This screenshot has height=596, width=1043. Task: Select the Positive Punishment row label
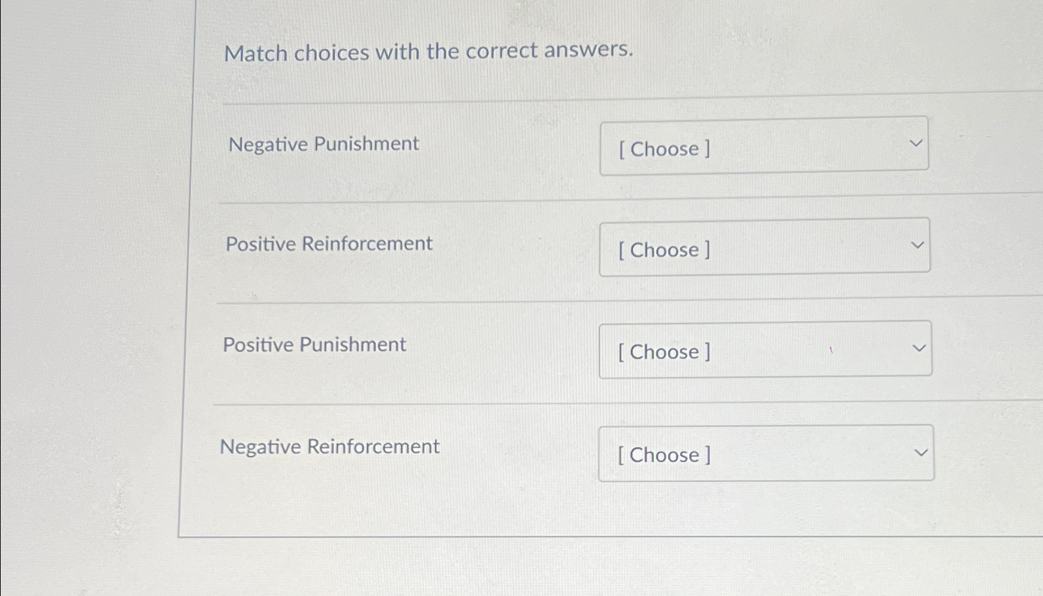coord(314,345)
